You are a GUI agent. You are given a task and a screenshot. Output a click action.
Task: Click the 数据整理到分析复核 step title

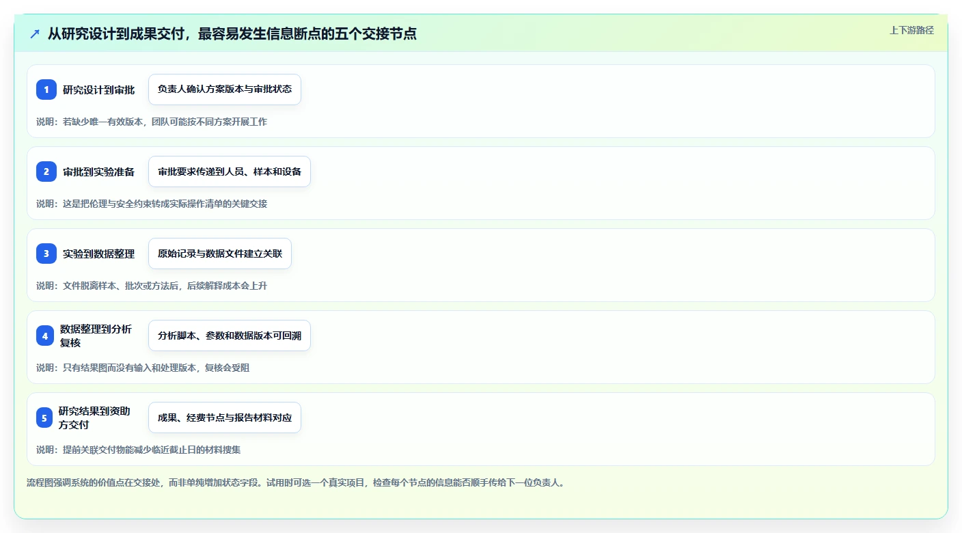click(x=96, y=336)
